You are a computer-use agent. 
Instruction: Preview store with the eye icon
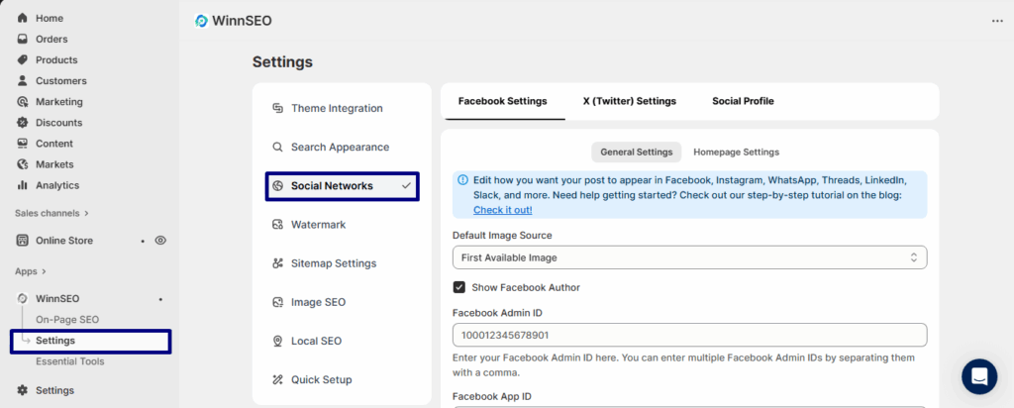coord(160,241)
